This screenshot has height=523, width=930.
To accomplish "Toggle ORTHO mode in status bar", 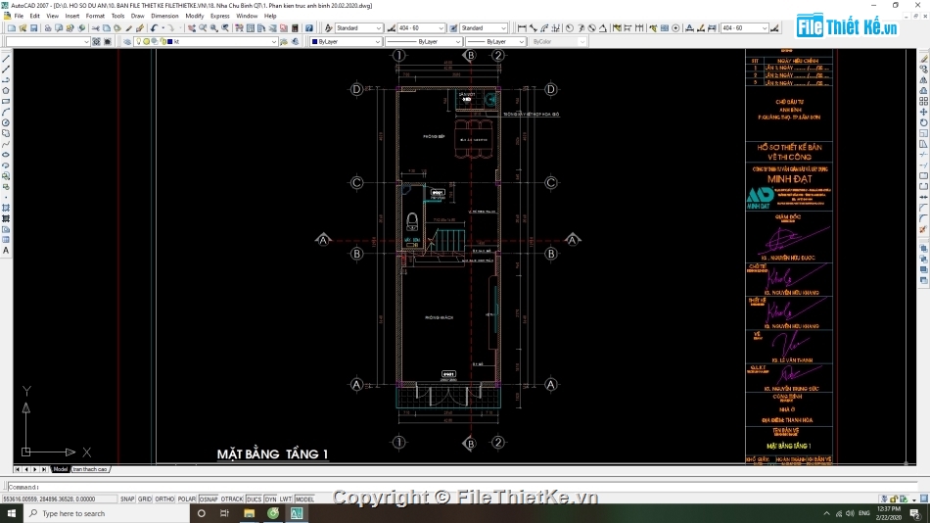I will 164,499.
